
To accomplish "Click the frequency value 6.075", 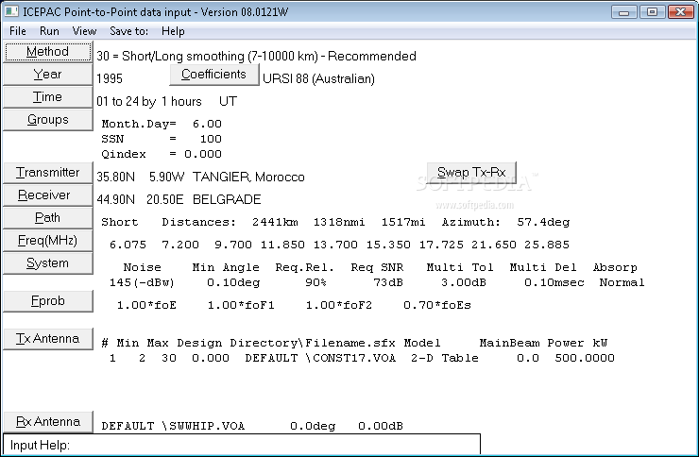I will 128,245.
